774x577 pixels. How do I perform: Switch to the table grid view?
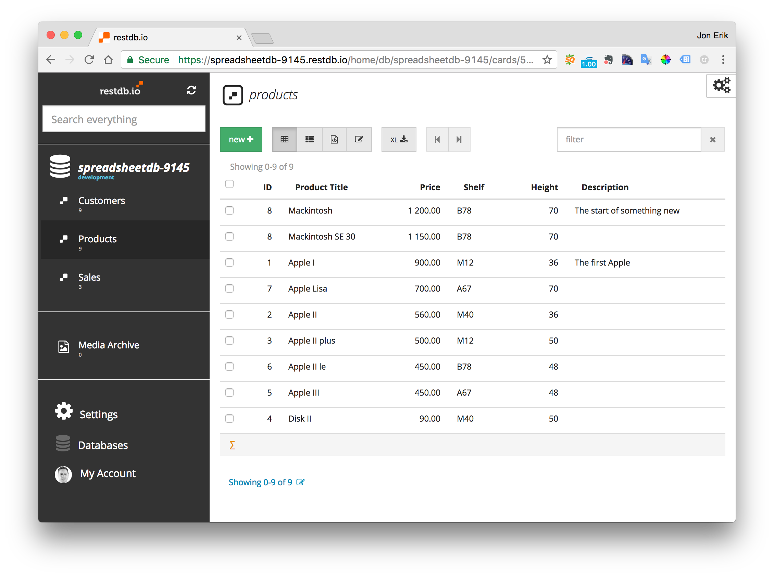[285, 139]
